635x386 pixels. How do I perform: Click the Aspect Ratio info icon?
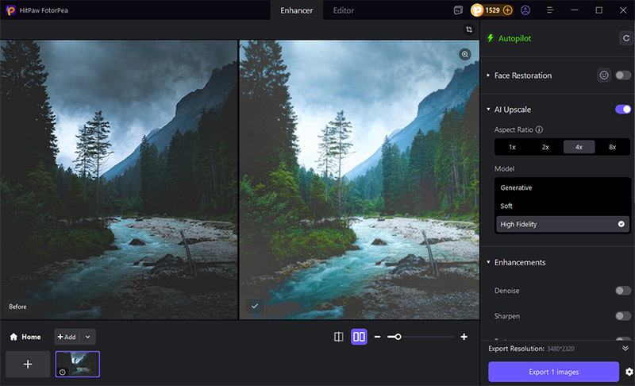(x=539, y=129)
